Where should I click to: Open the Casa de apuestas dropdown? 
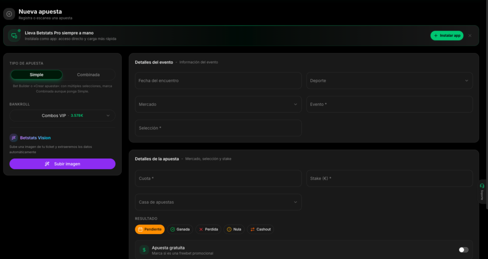tap(218, 202)
